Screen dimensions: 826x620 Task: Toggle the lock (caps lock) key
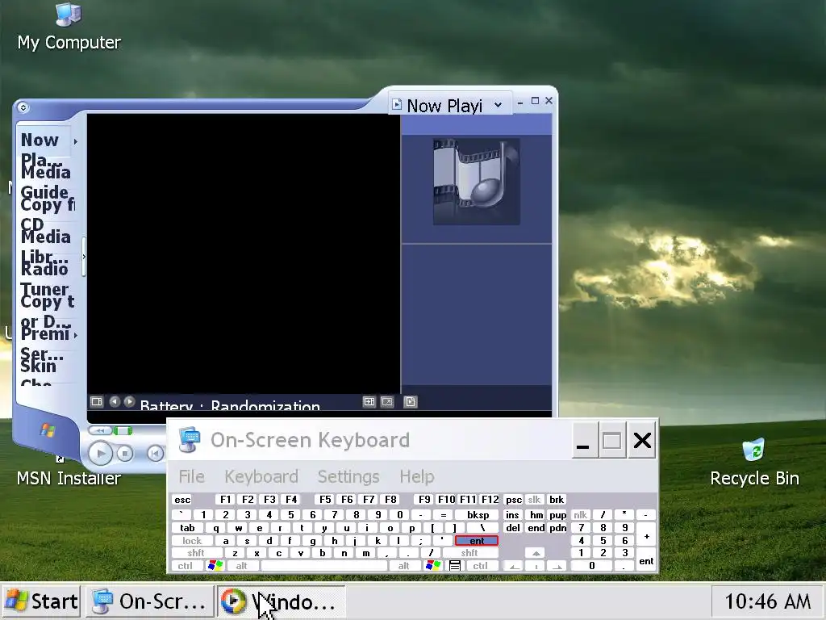coord(192,541)
